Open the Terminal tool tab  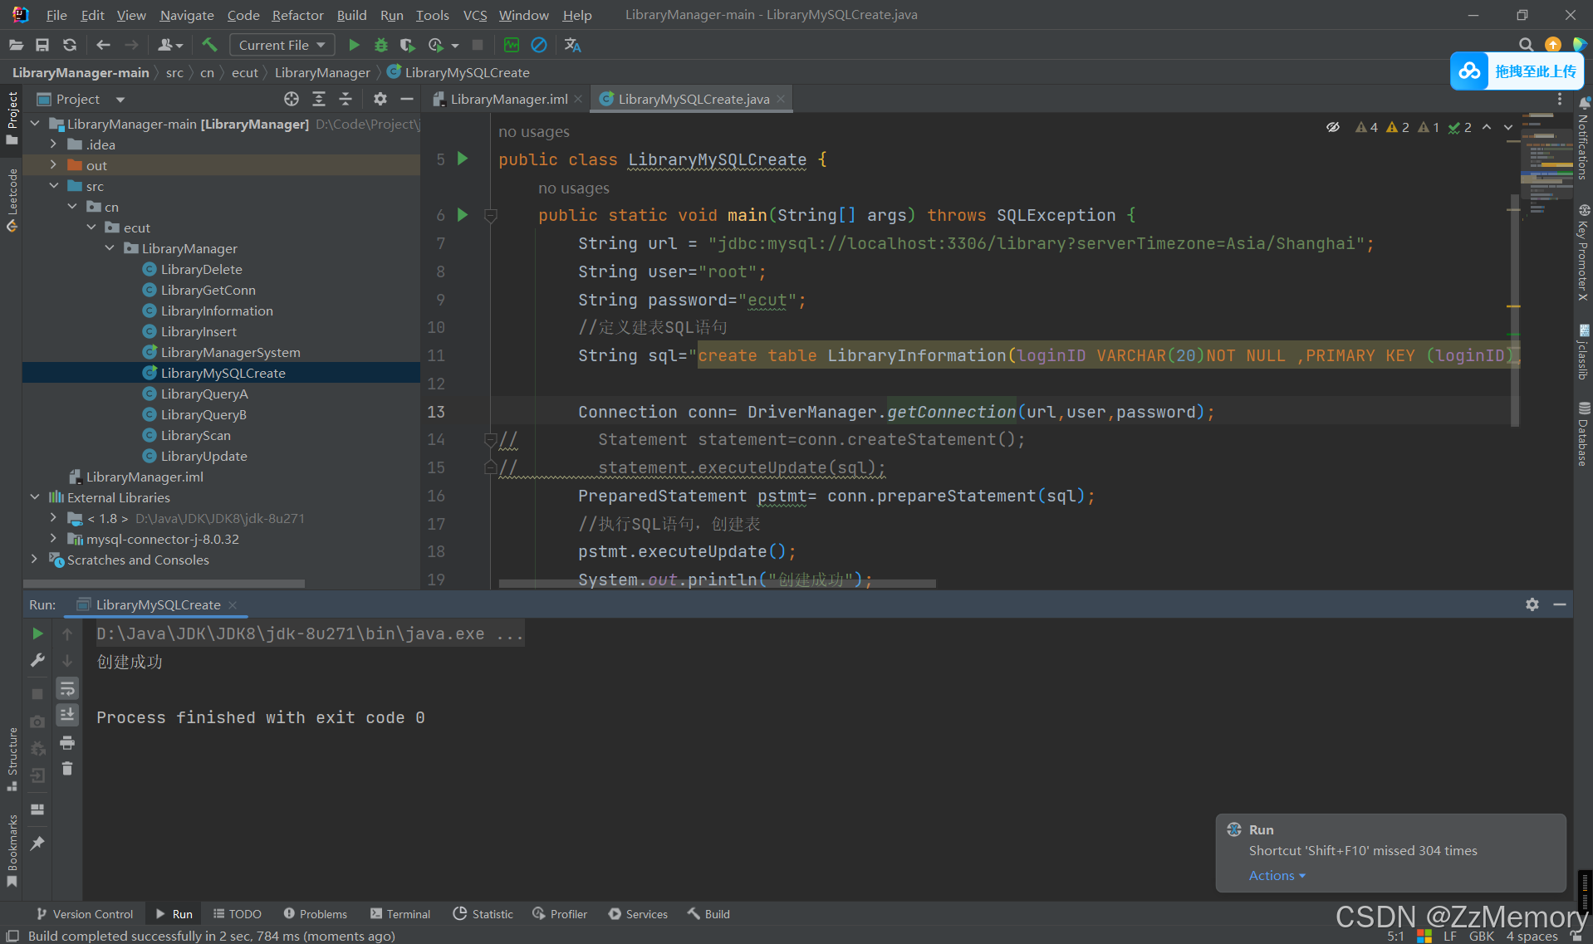click(400, 913)
